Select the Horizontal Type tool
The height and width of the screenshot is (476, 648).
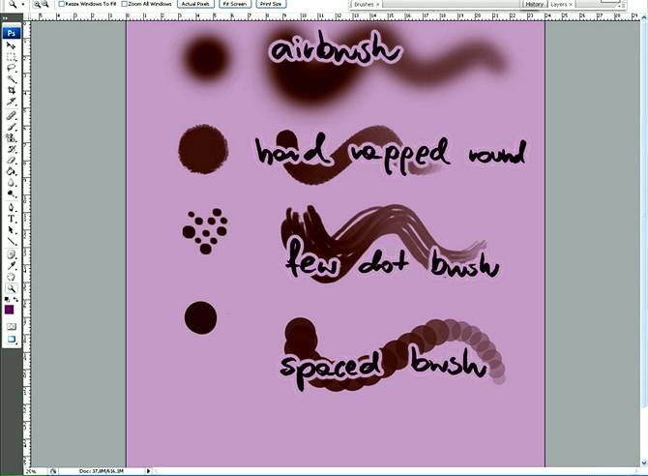coord(12,219)
